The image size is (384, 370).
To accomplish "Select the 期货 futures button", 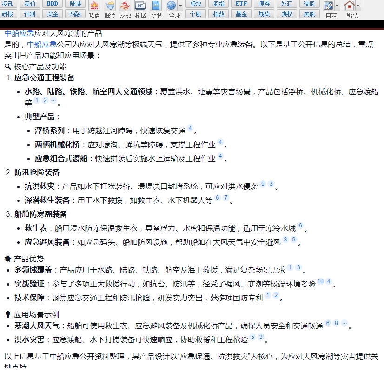I will tap(264, 14).
